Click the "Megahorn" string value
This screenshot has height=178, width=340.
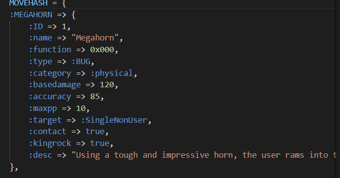click(95, 38)
